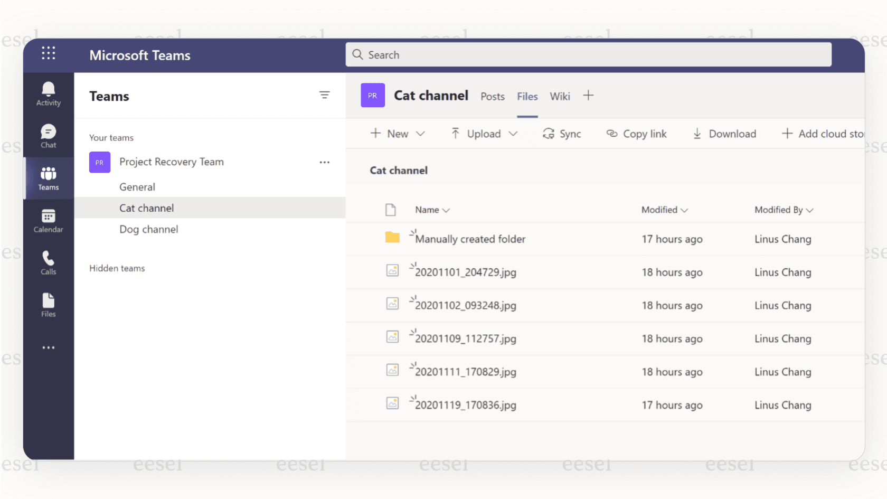Switch to the Calendar view
The width and height of the screenshot is (887, 499).
[x=48, y=220]
